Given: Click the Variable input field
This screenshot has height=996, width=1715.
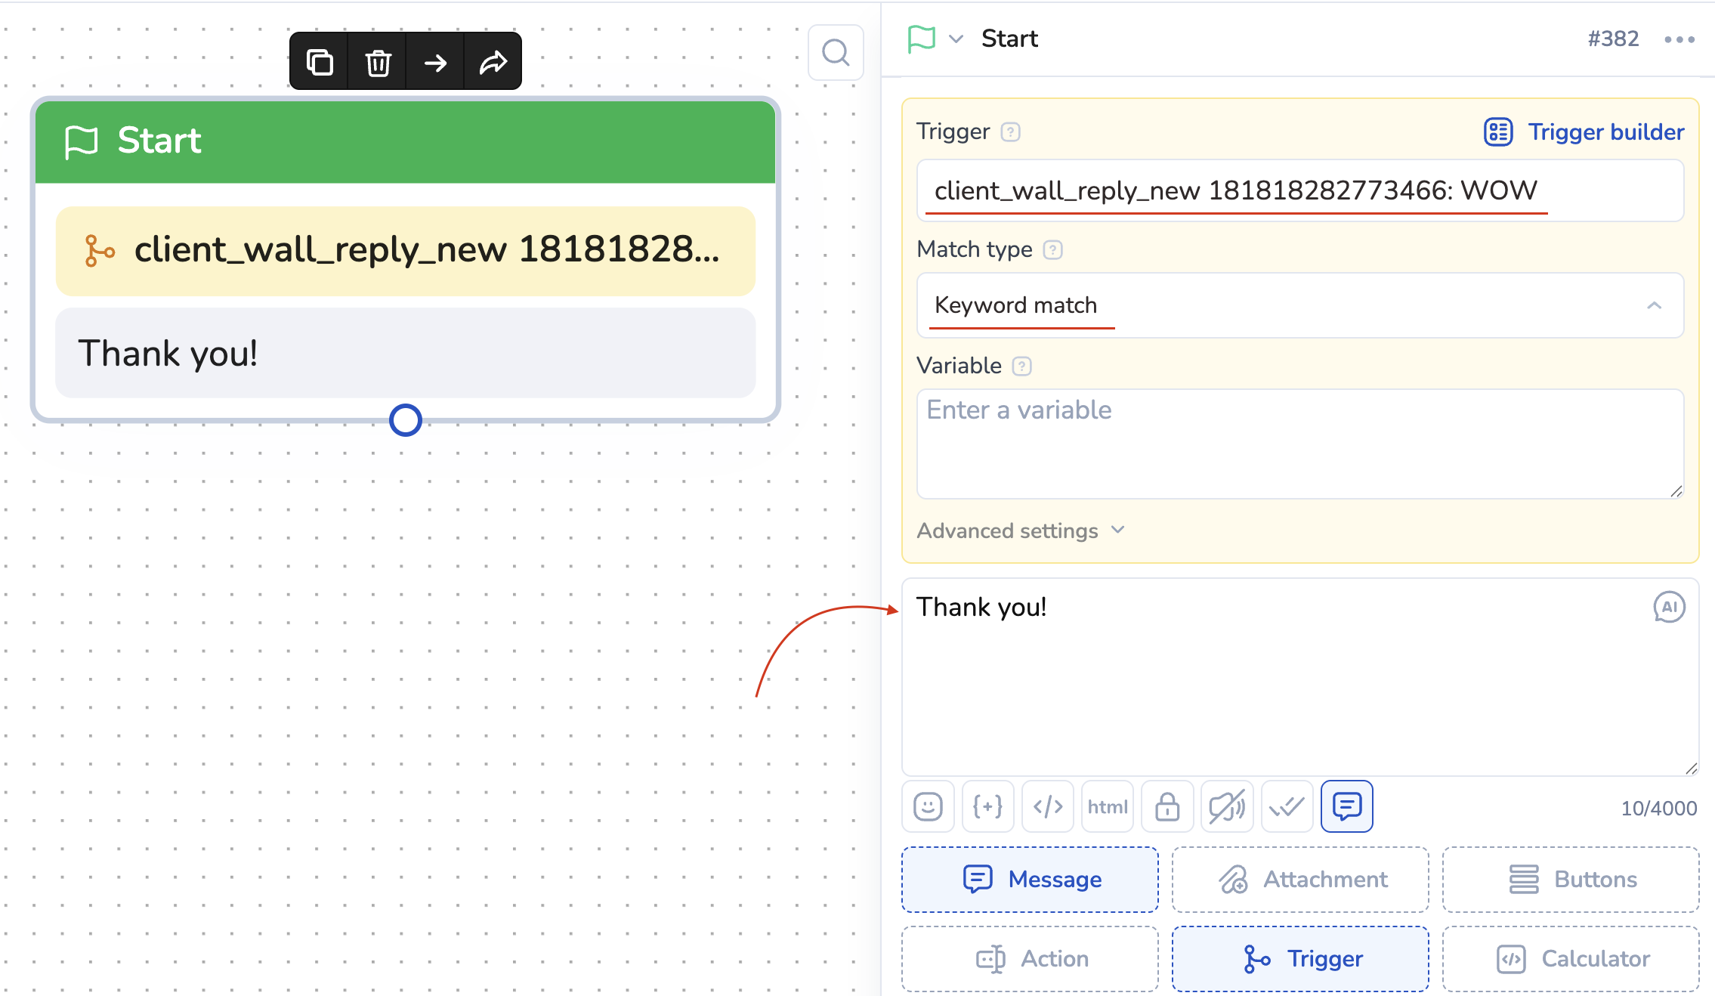Looking at the screenshot, I should coord(1299,444).
